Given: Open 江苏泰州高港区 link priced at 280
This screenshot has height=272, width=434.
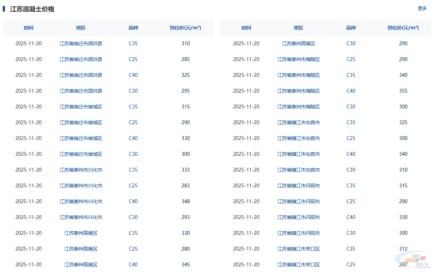Looking at the screenshot, I should tap(81, 249).
